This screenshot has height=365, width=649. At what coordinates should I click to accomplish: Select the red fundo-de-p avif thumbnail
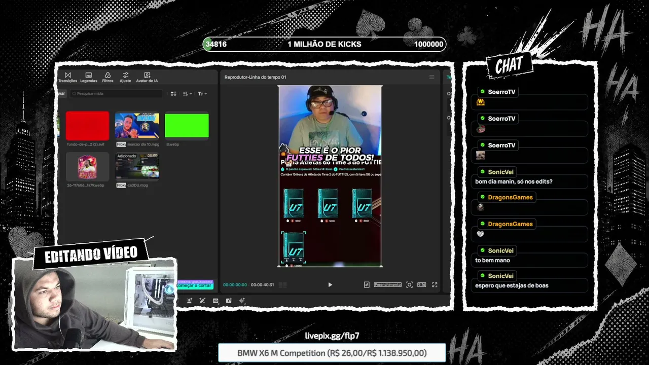[x=87, y=126]
